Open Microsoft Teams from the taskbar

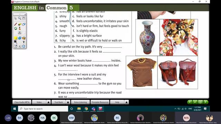click(x=93, y=109)
